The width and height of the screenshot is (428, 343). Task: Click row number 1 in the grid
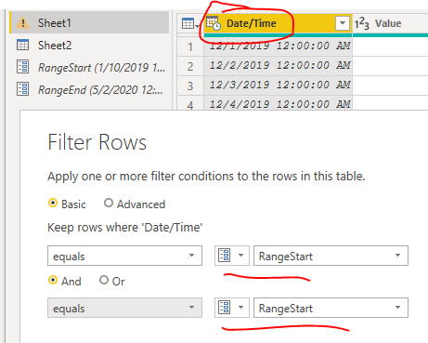click(190, 47)
